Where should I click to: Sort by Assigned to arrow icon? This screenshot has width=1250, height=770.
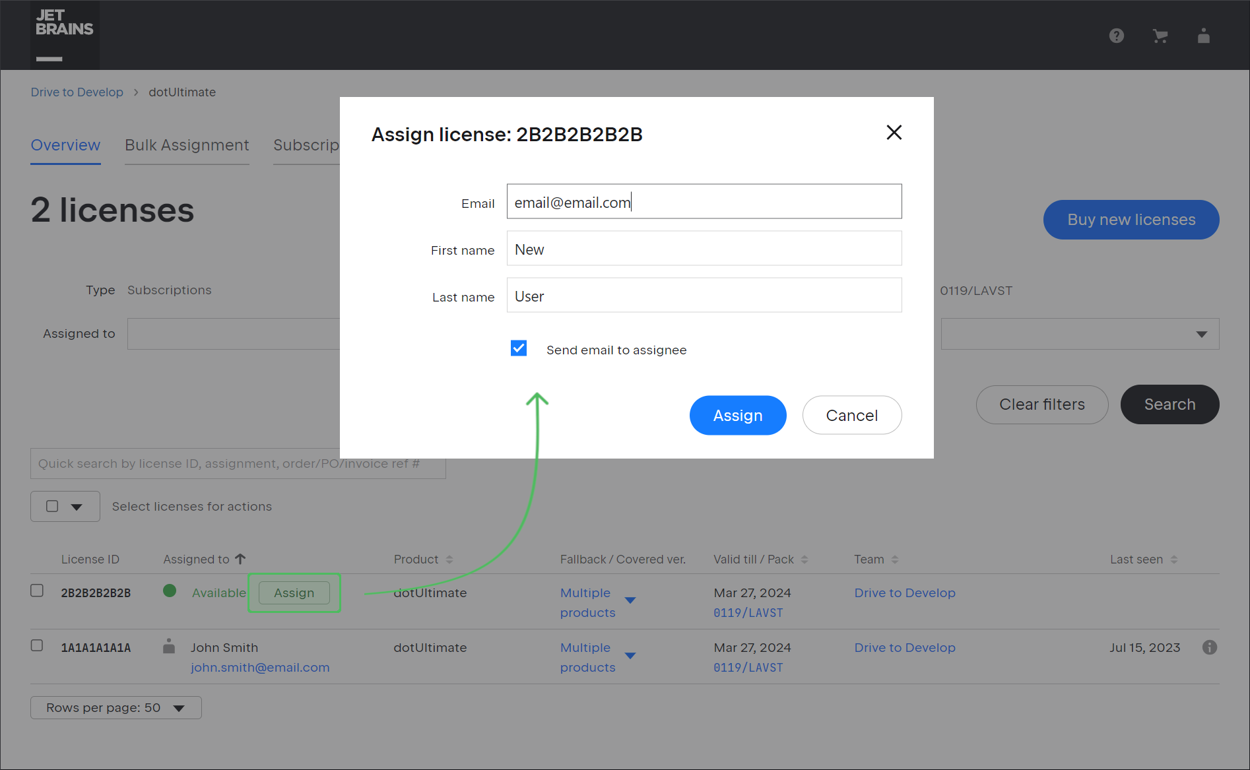(240, 559)
